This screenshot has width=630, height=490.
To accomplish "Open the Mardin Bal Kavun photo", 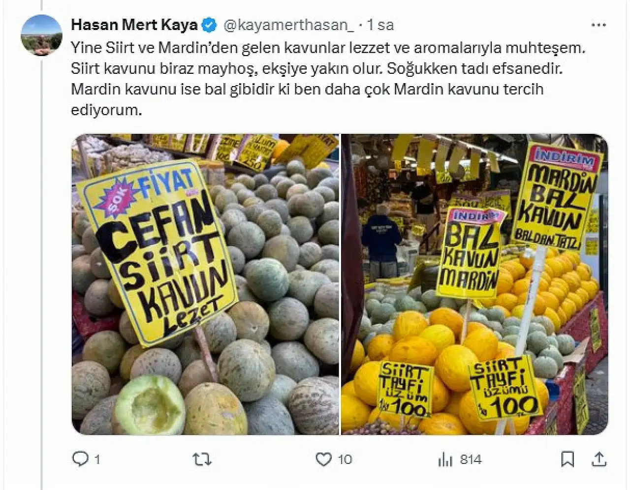I will pyautogui.click(x=474, y=284).
